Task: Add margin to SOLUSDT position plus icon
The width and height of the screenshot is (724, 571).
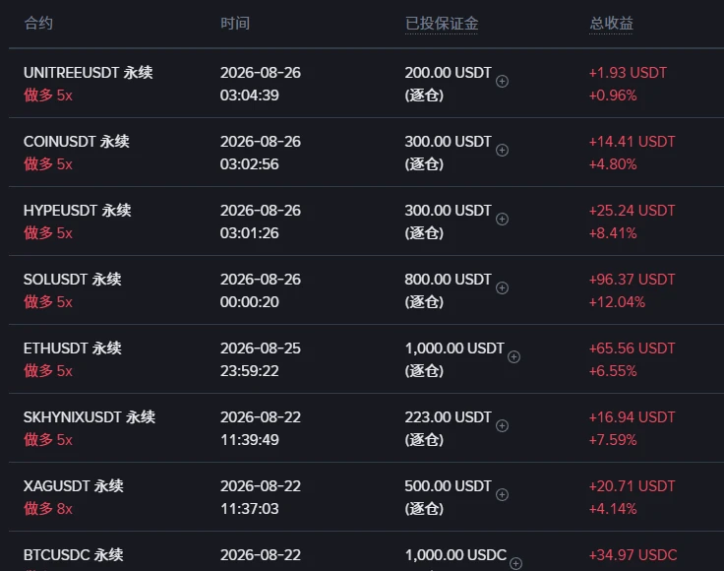Action: 502,287
